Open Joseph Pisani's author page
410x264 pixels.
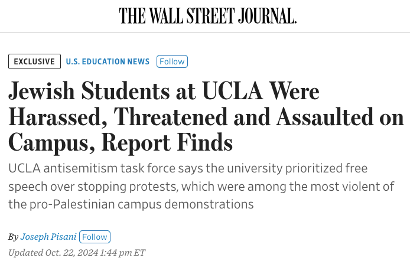coord(48,237)
